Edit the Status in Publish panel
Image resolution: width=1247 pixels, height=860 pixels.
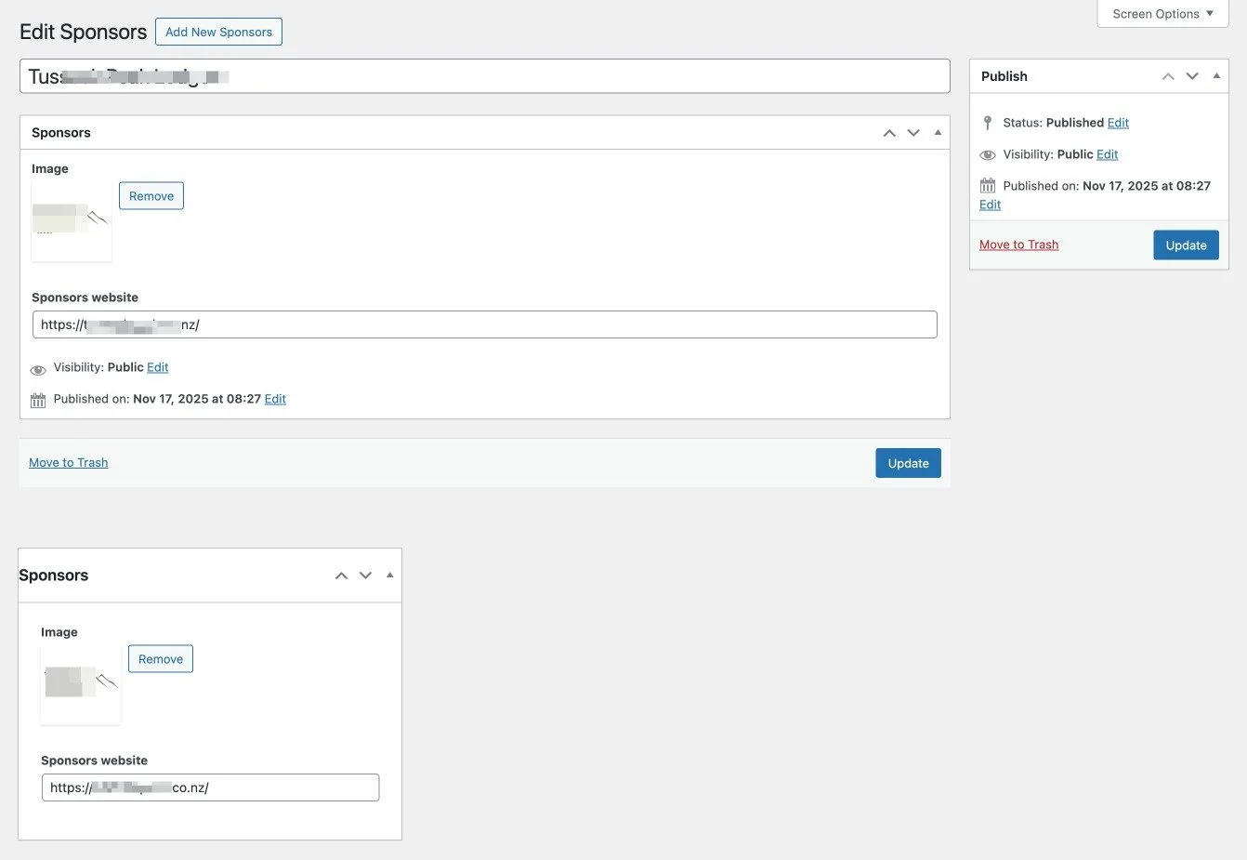1118,123
